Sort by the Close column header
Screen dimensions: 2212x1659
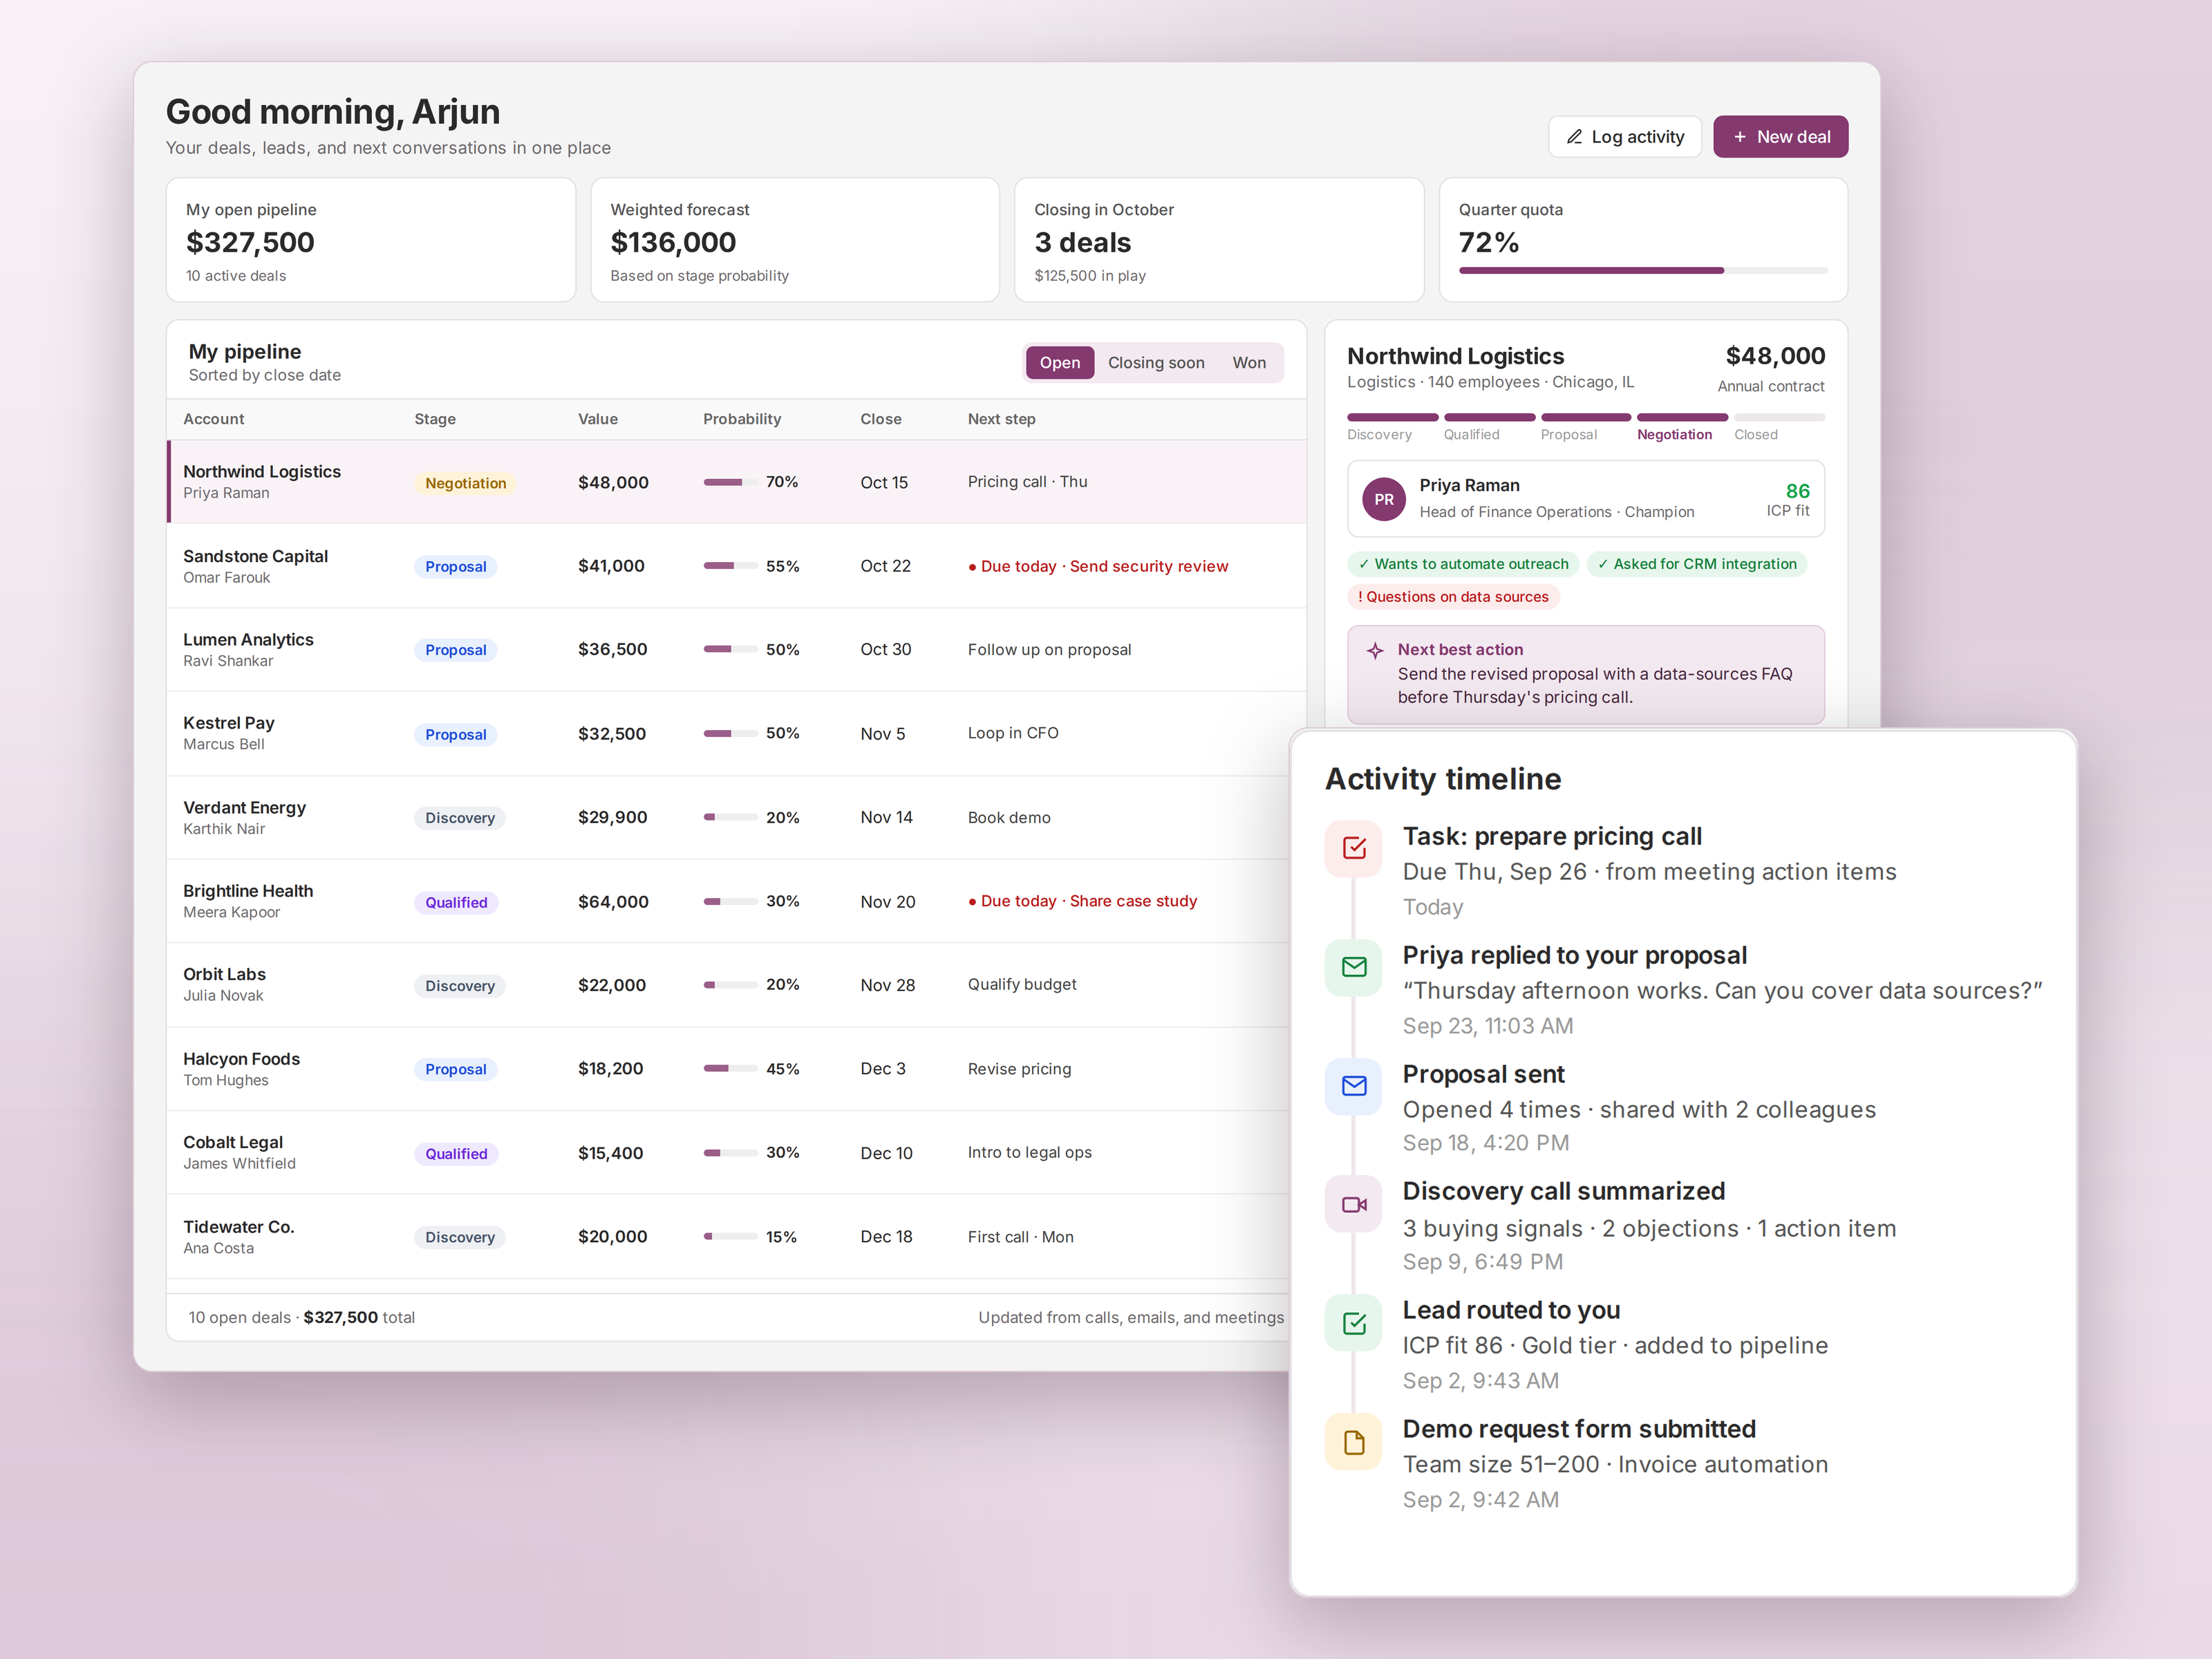(x=880, y=419)
